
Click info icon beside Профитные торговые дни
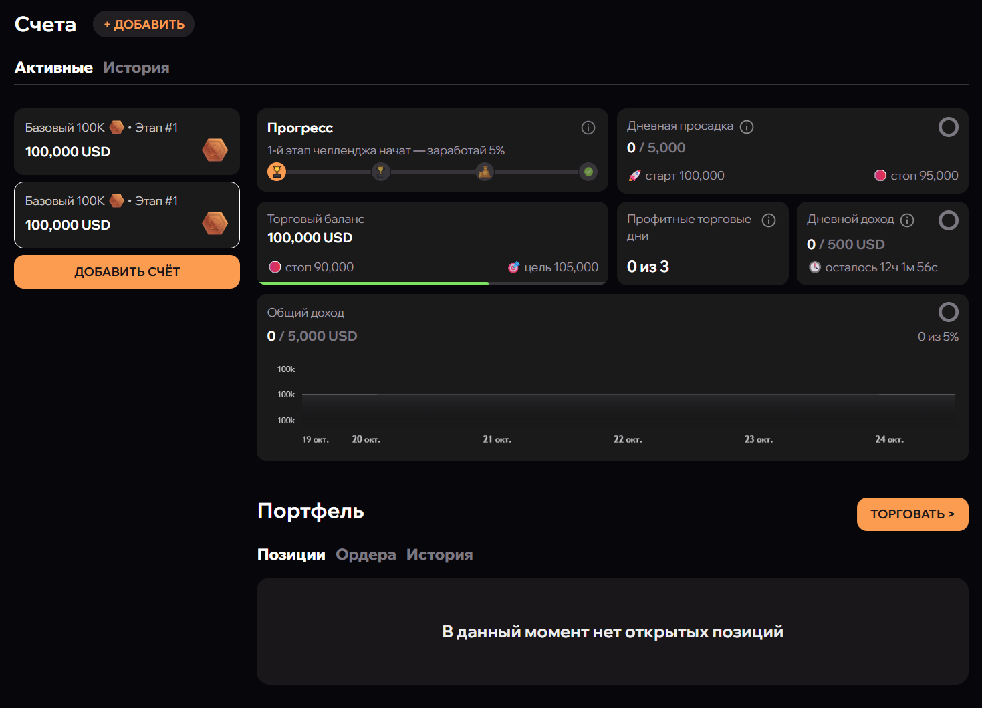coord(769,220)
